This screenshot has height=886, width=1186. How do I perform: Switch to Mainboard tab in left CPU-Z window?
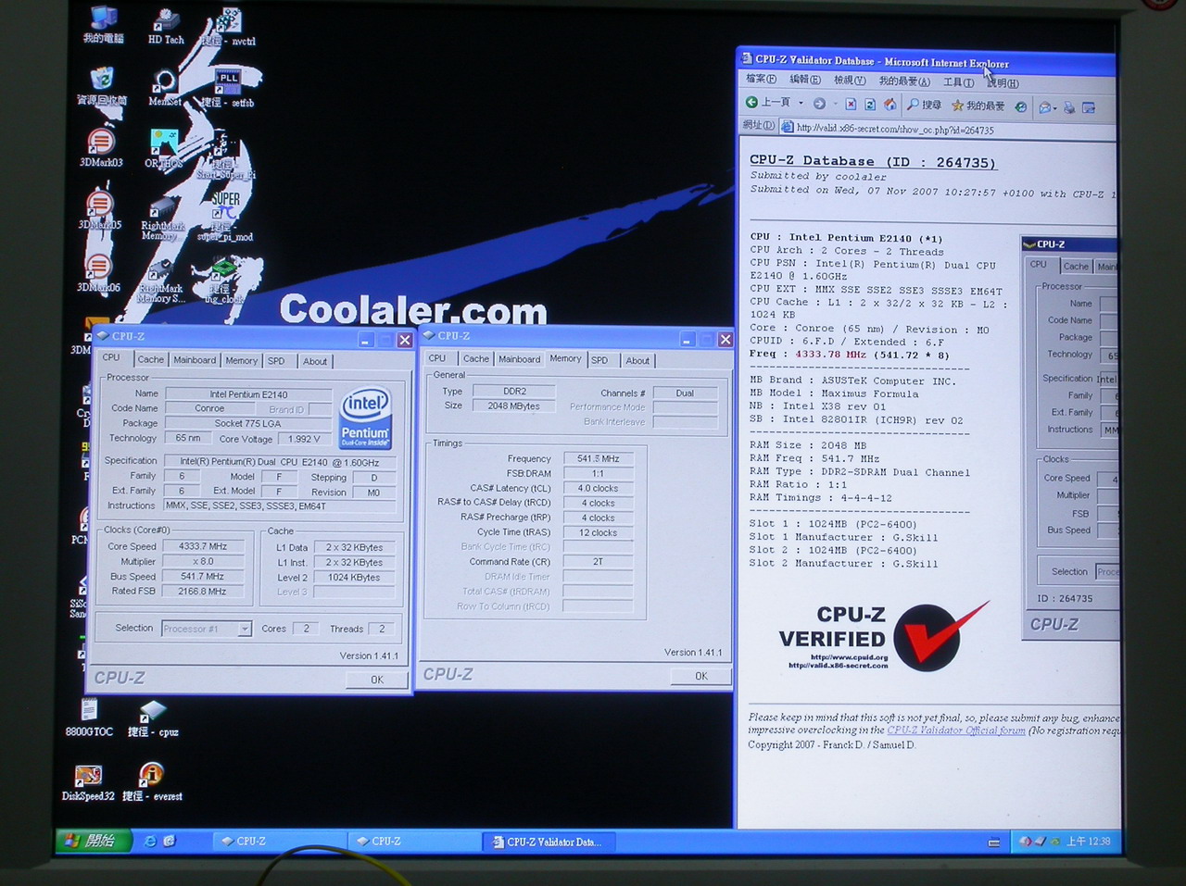pyautogui.click(x=195, y=360)
